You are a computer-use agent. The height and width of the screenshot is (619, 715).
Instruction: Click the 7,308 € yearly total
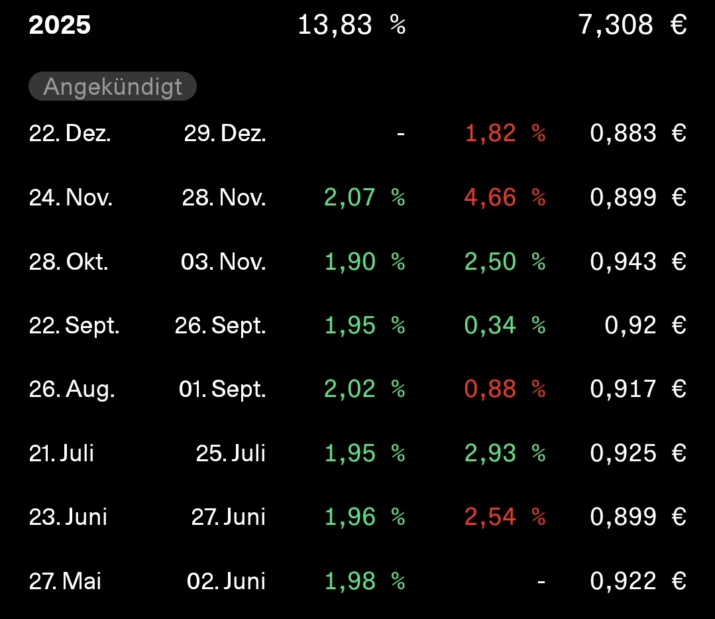tap(632, 26)
